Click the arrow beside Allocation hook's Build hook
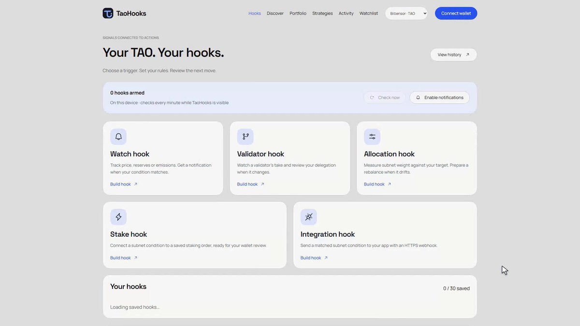The image size is (580, 326). 390,184
